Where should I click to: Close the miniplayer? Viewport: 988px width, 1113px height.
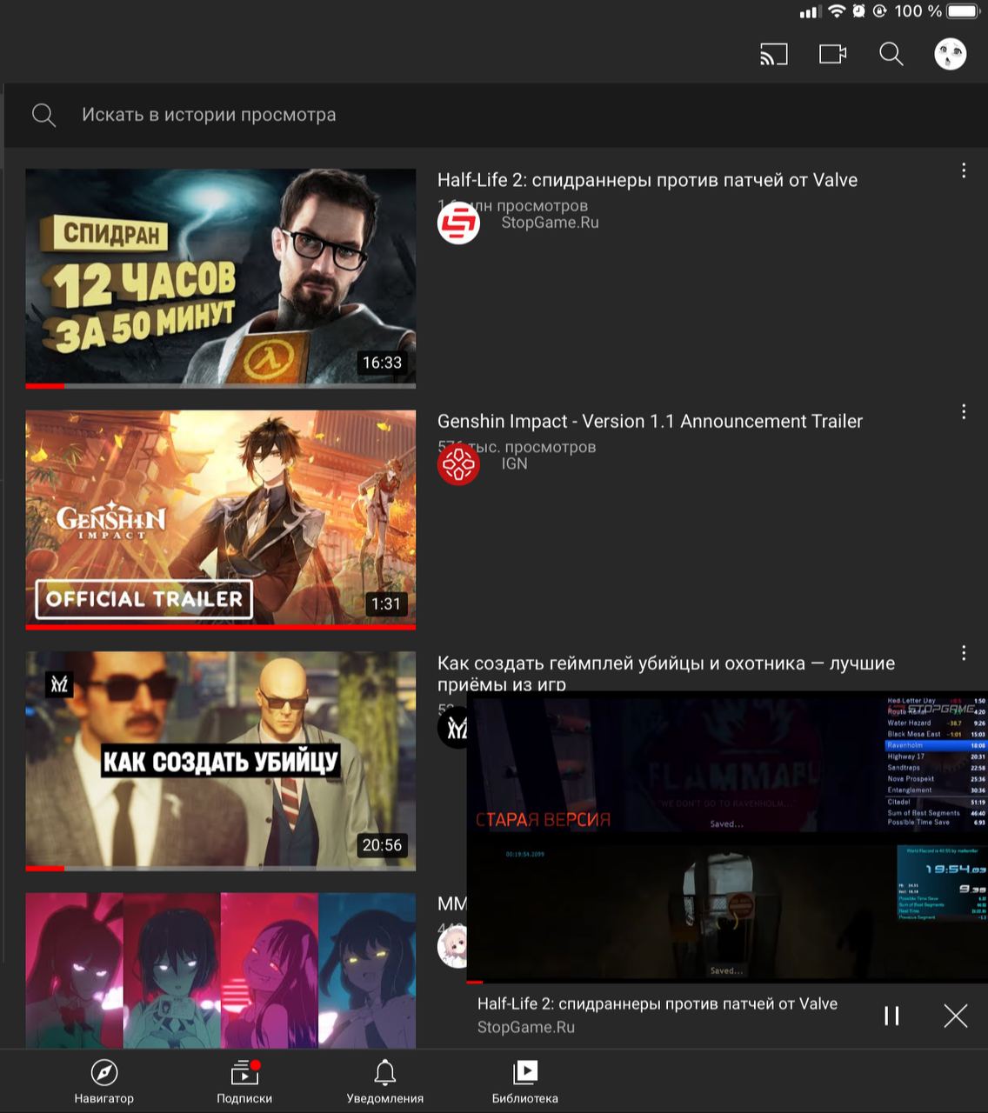click(x=955, y=1016)
